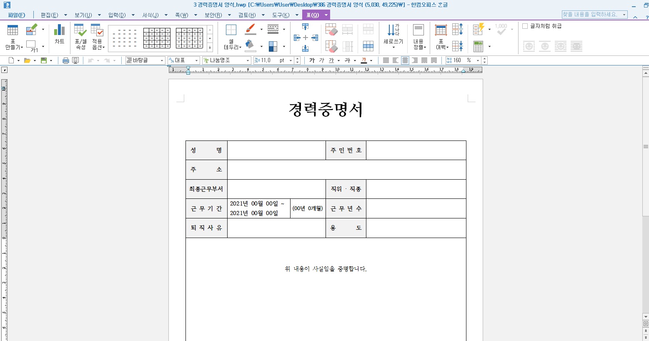Open 표 여백 table margin options
The height and width of the screenshot is (341, 649).
441,37
